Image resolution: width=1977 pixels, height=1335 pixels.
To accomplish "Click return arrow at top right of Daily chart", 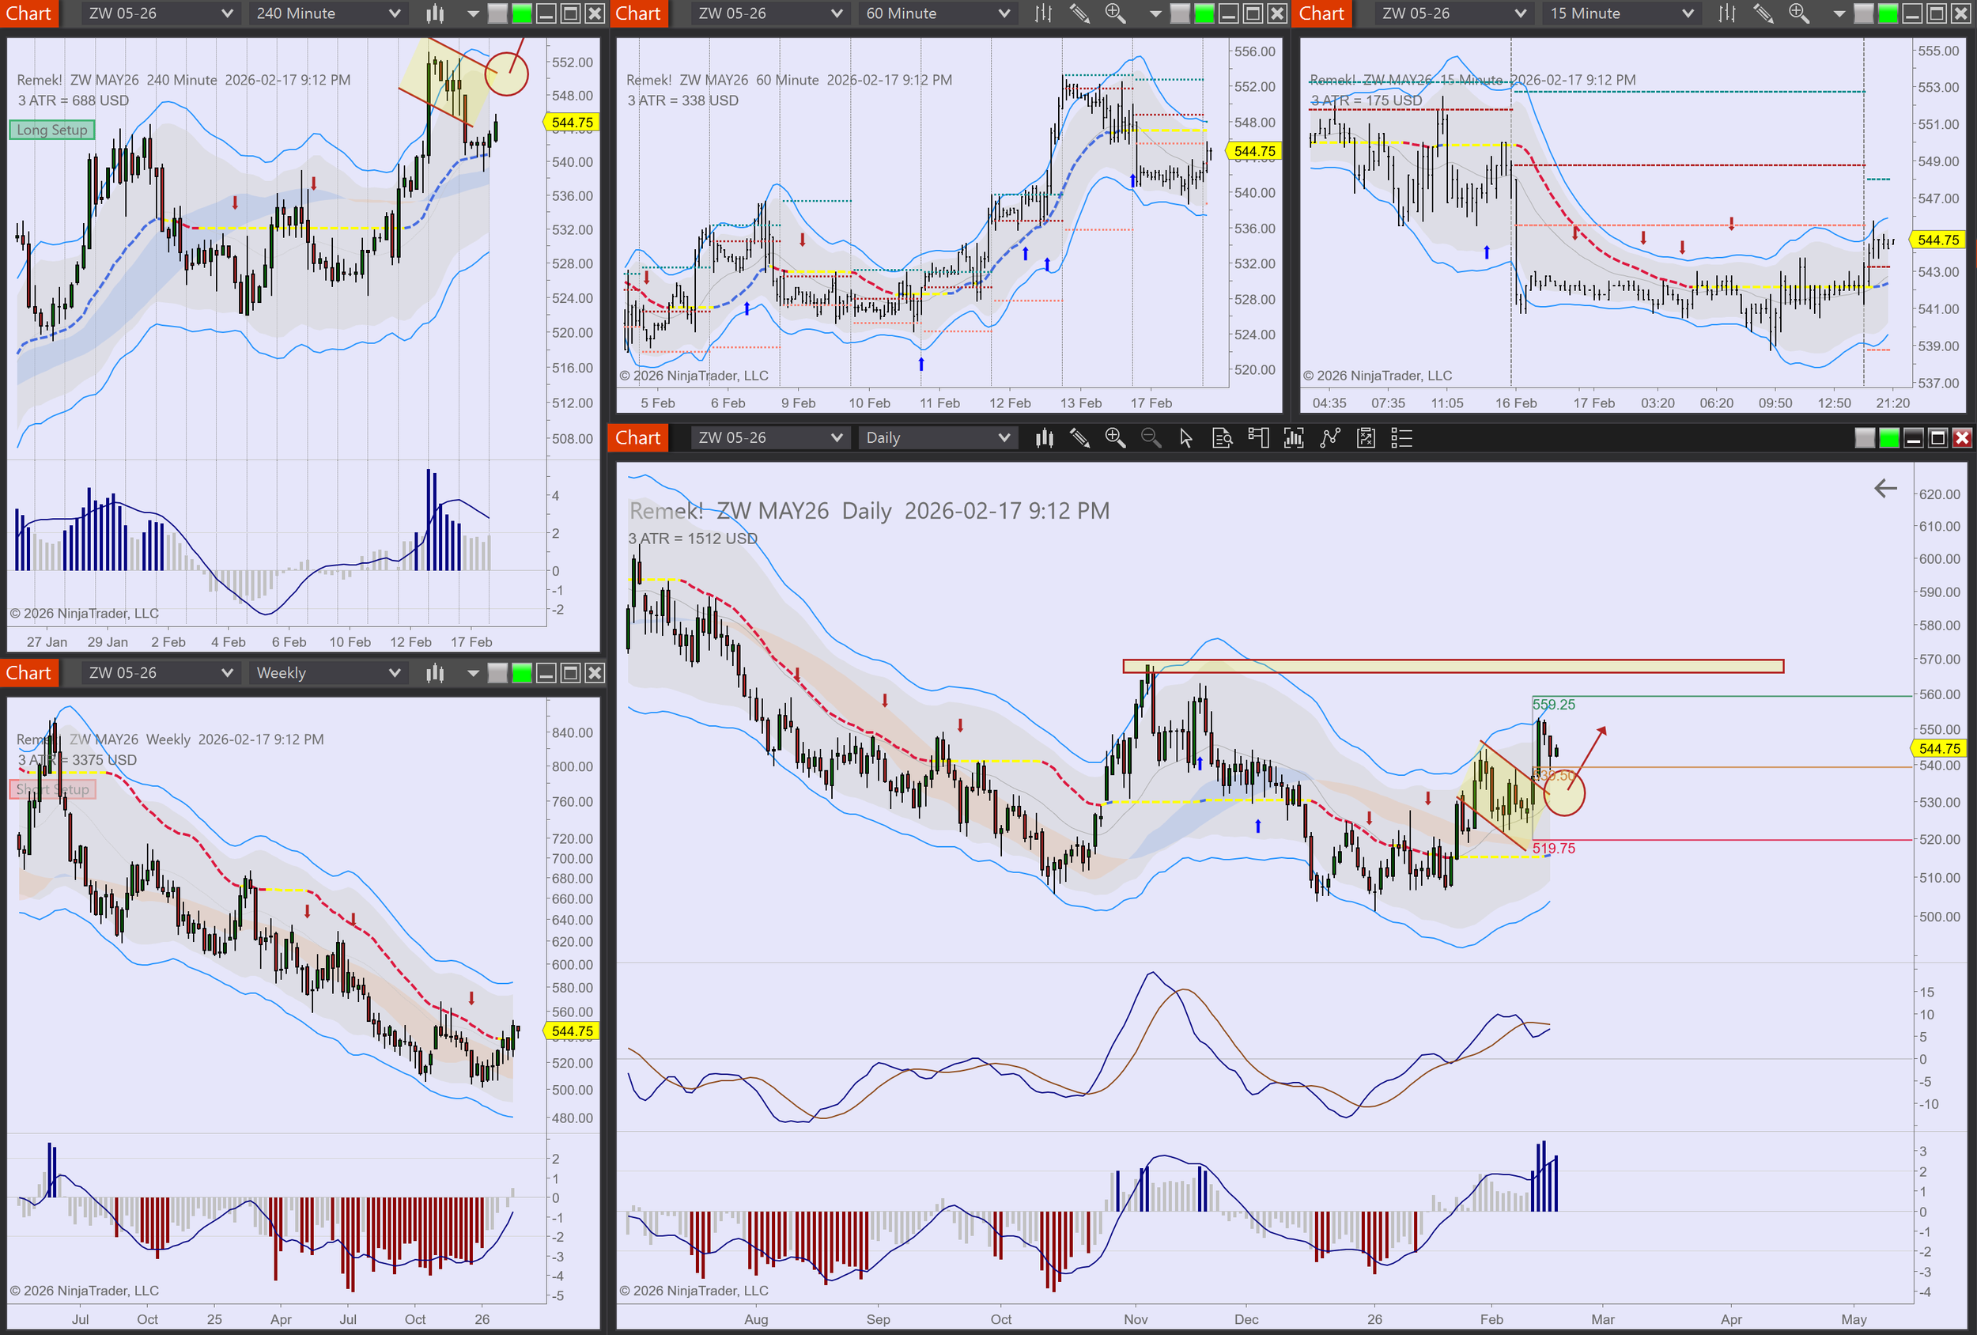I will [x=1885, y=489].
